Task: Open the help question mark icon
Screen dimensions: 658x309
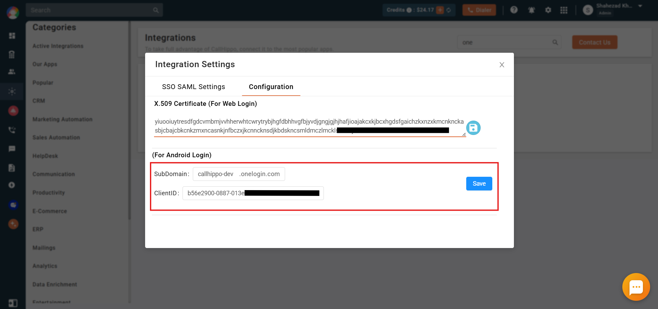Action: click(514, 10)
